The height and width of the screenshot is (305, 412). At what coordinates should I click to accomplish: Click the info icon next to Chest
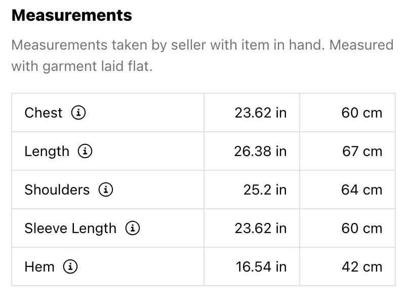(78, 112)
